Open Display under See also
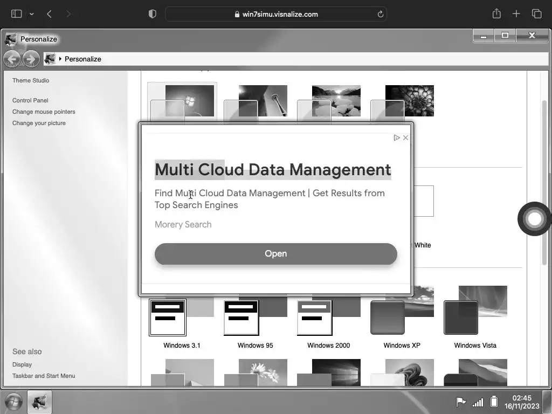Screen dimensions: 552x414 tap(22, 364)
